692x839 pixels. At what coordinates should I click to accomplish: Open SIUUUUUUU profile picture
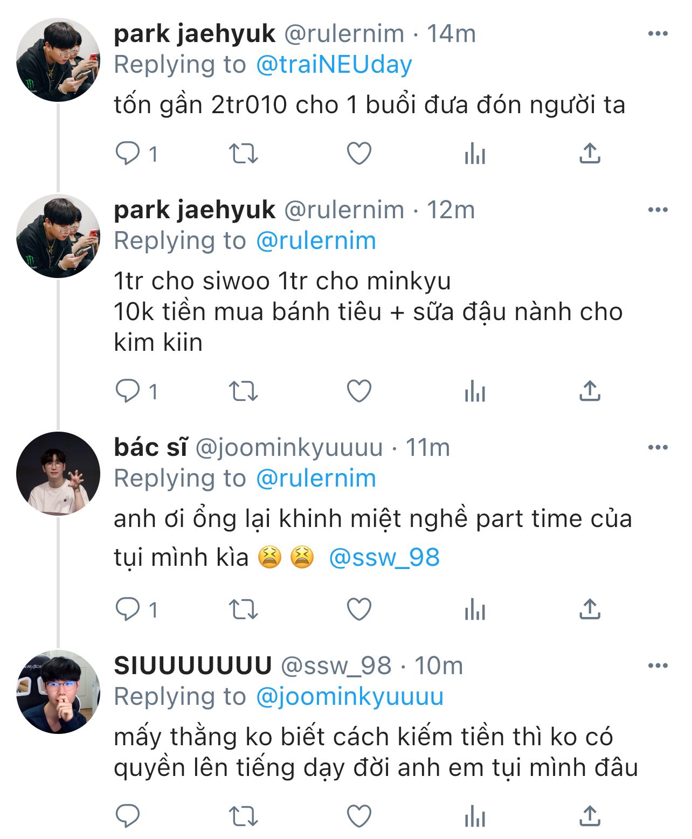coord(58,692)
